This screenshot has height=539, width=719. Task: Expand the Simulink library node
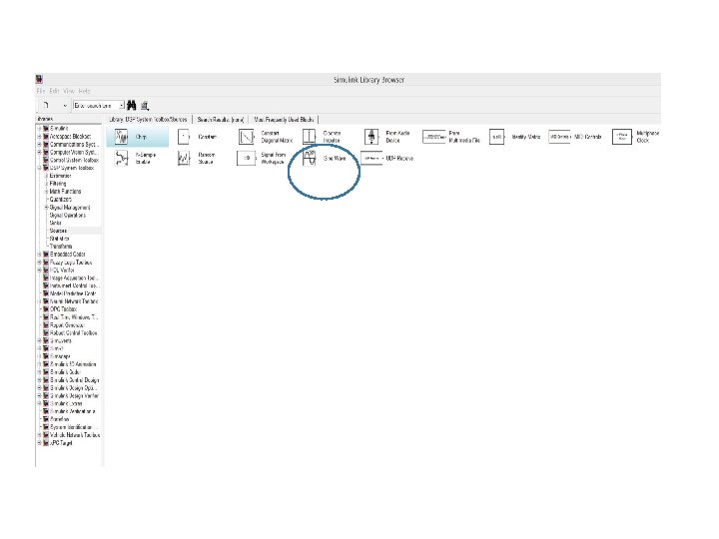pos(39,129)
